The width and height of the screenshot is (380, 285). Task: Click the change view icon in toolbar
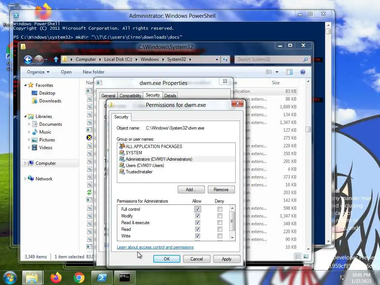[x=269, y=72]
